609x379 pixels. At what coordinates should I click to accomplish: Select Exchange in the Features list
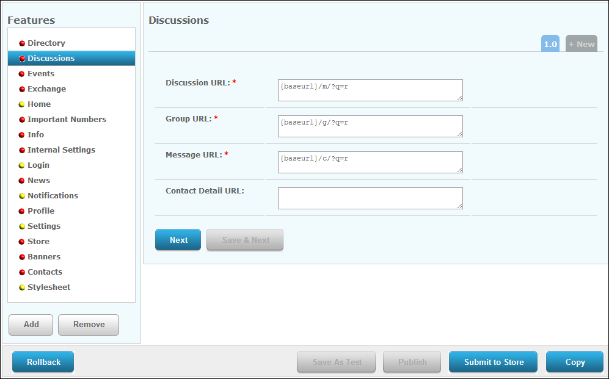pyautogui.click(x=46, y=89)
